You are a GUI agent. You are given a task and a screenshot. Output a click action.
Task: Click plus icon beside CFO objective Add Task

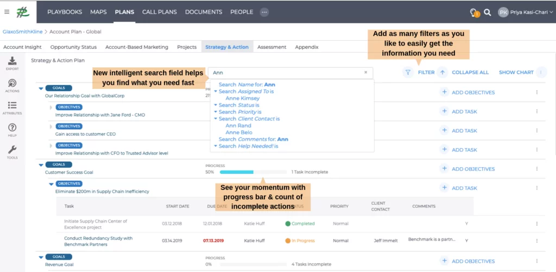pyautogui.click(x=444, y=150)
